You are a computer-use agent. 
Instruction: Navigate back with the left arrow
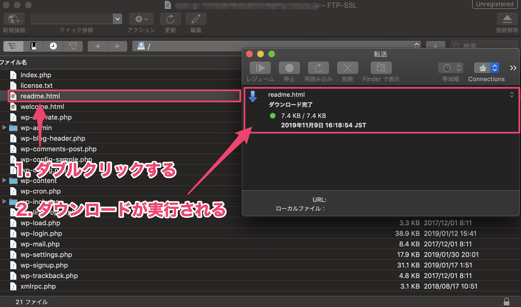click(x=97, y=46)
